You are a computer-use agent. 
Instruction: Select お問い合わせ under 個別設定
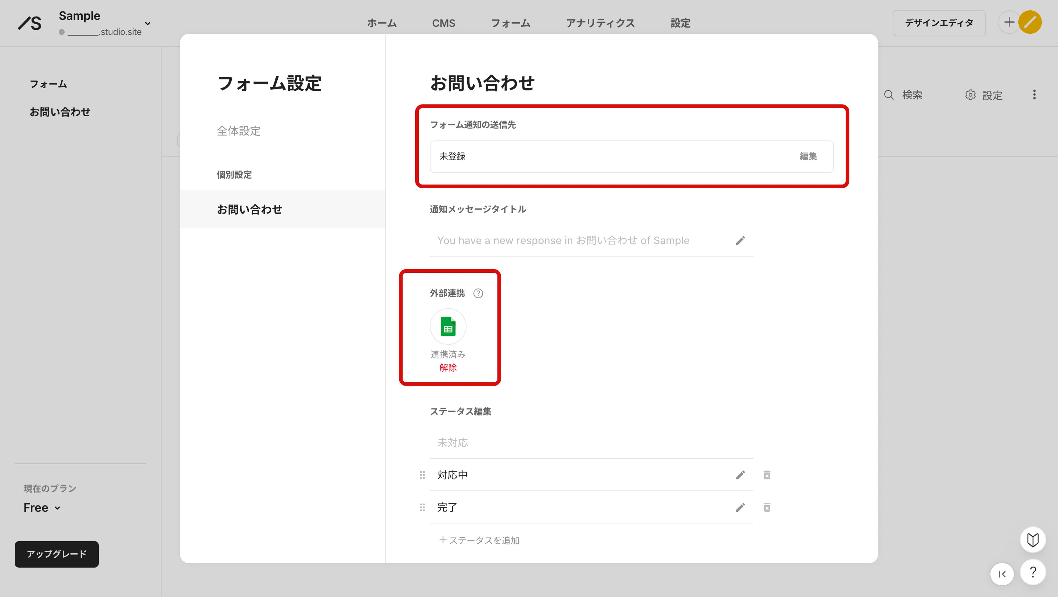[x=283, y=209]
